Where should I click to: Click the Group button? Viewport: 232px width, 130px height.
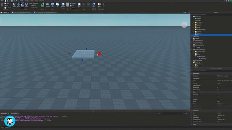(73, 4)
